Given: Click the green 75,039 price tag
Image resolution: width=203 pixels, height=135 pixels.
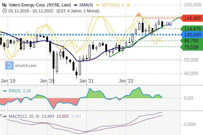Looking at the screenshot, I should pyautogui.click(x=192, y=47).
